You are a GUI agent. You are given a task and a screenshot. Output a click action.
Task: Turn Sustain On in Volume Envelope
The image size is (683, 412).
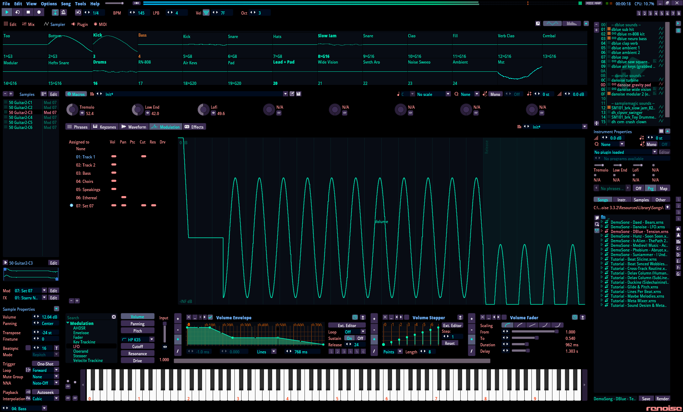[x=349, y=338]
